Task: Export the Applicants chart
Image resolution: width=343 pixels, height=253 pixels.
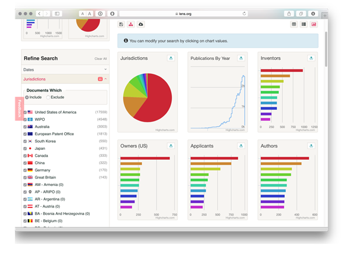Action: [241, 146]
